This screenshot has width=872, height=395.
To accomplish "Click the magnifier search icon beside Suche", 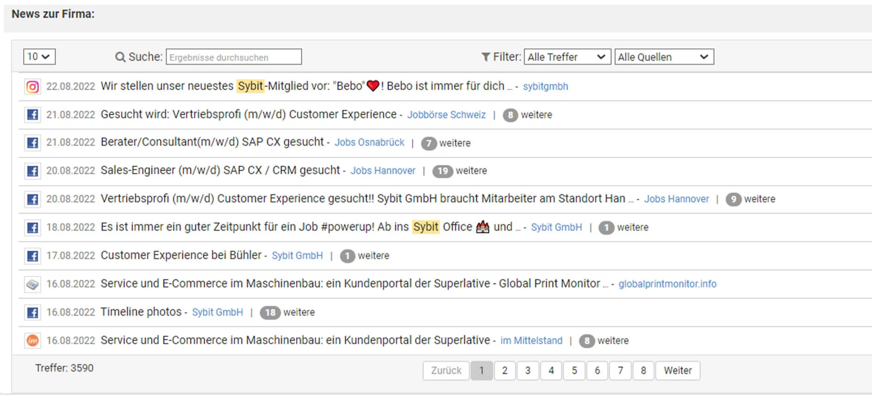I will click(120, 57).
